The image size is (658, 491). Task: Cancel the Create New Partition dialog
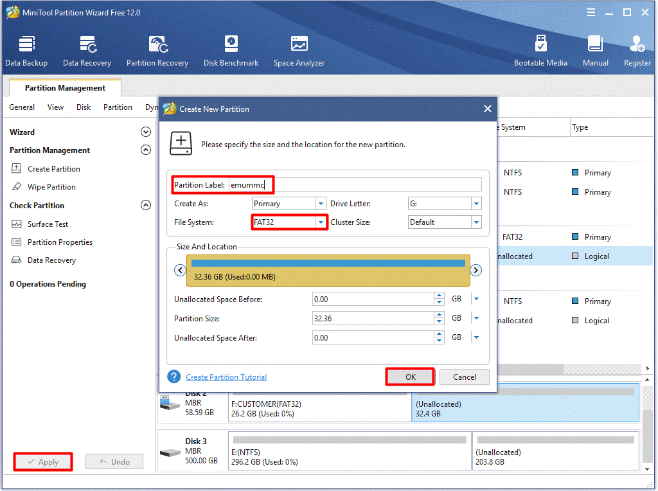464,377
